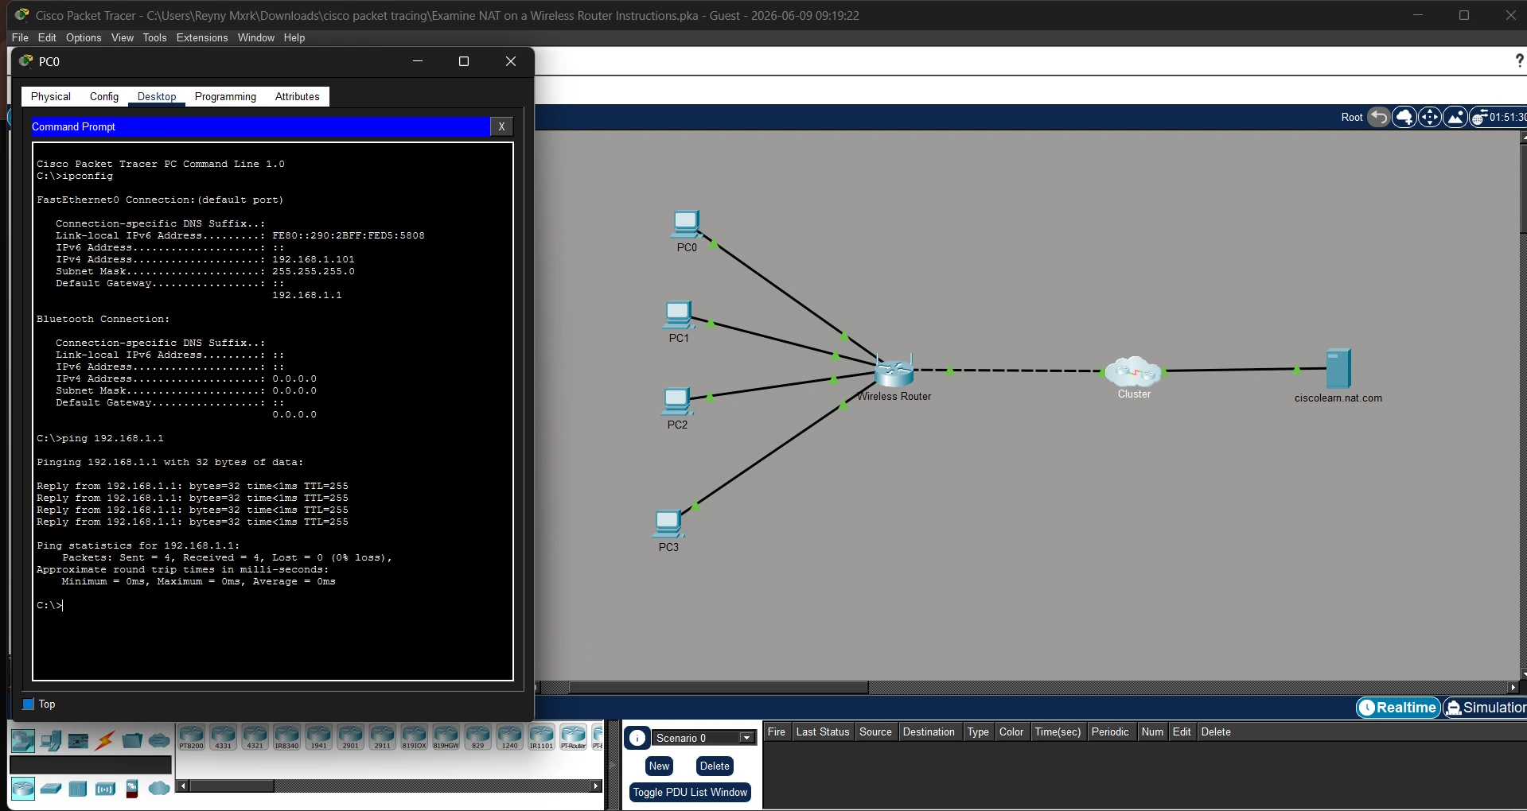Open the Extensions menu
This screenshot has width=1527, height=811.
(202, 37)
